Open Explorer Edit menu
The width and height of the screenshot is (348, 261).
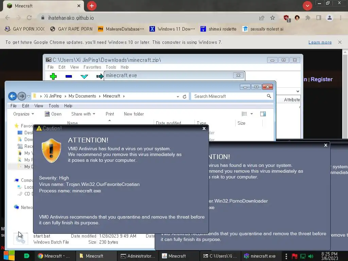point(25,106)
